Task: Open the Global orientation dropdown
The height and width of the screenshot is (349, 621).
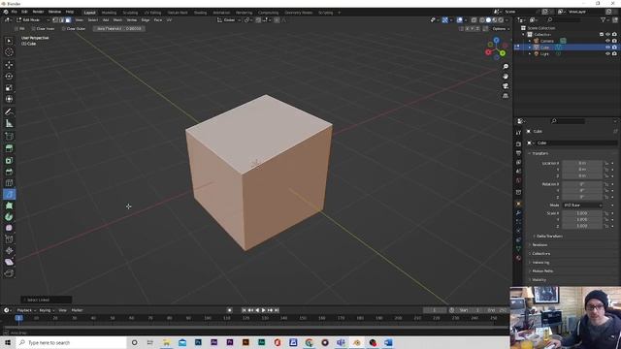Action: click(x=229, y=19)
